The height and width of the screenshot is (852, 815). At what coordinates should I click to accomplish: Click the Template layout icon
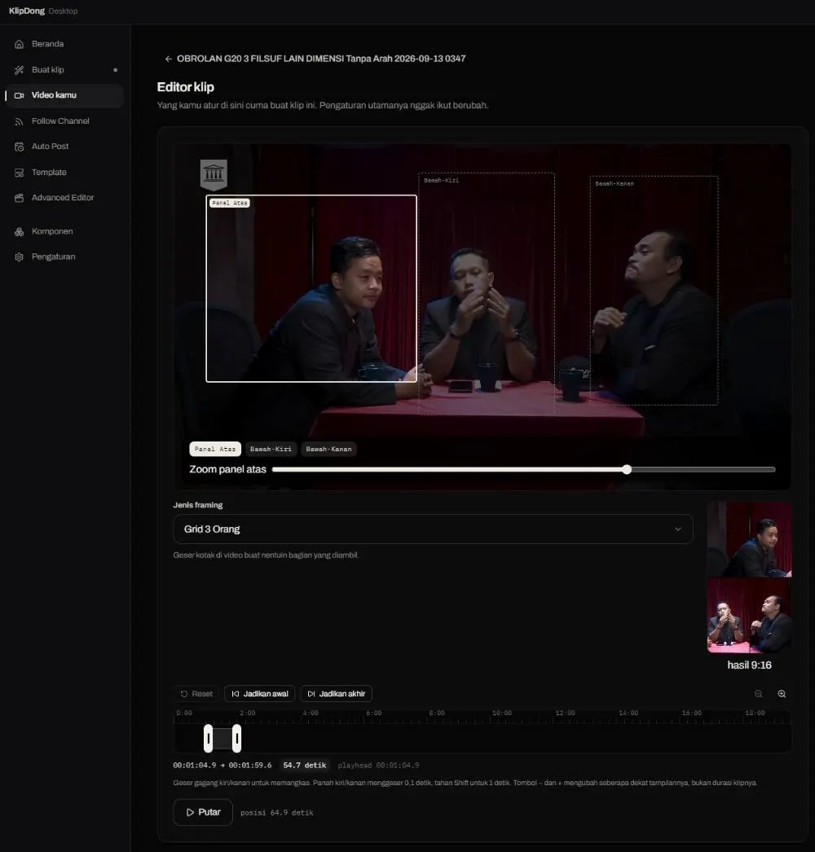click(19, 172)
